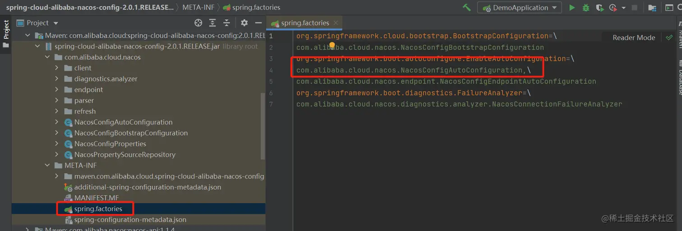The width and height of the screenshot is (682, 231).
Task: Expand the NacosConfigBootstrapConfiguration class chevron
Action: coord(57,133)
